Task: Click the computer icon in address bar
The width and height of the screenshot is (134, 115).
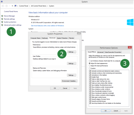Action: (15, 6)
